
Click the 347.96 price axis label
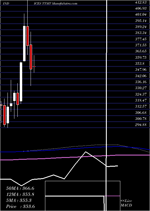click(140, 70)
